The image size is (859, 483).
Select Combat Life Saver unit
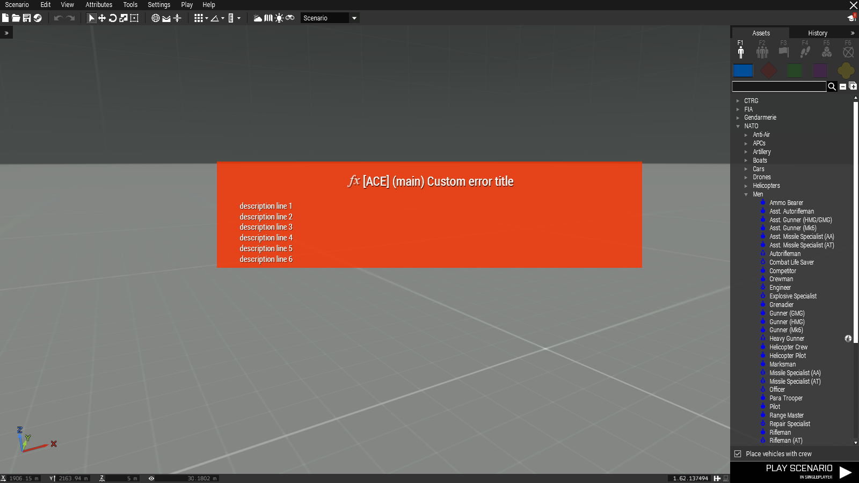point(791,262)
